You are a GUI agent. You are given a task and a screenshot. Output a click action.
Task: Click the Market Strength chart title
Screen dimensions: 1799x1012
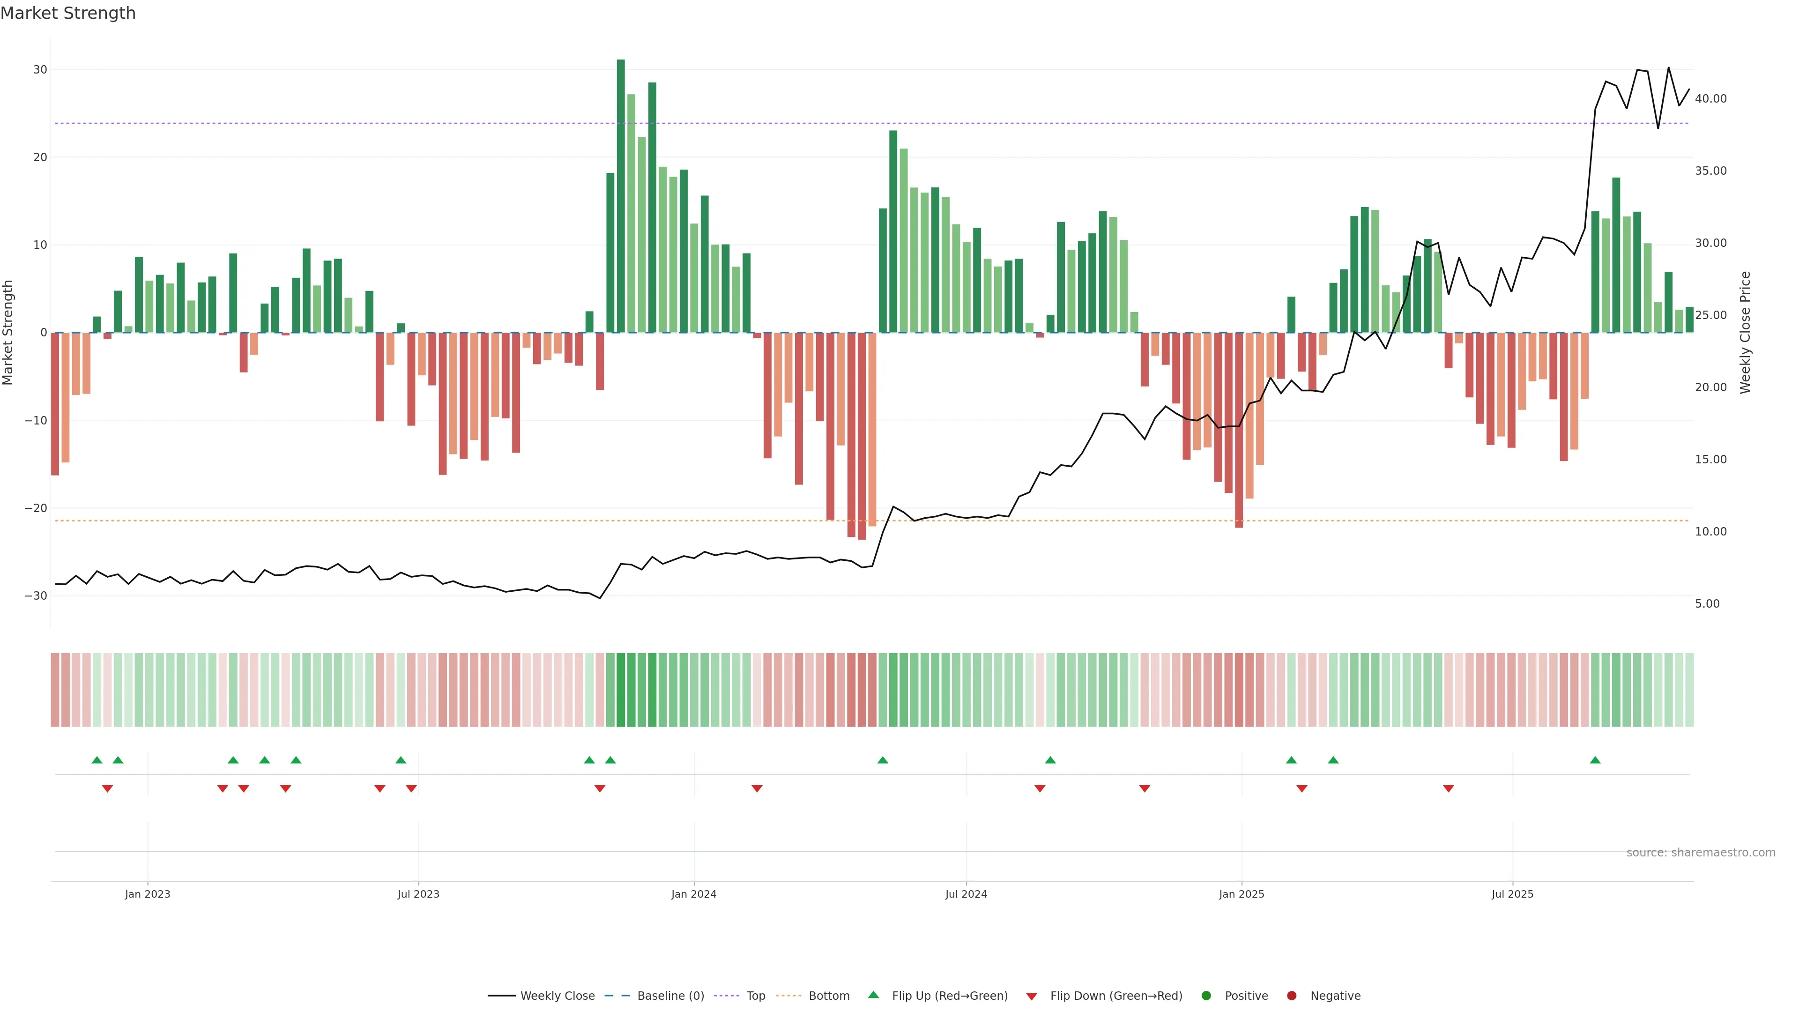(68, 13)
